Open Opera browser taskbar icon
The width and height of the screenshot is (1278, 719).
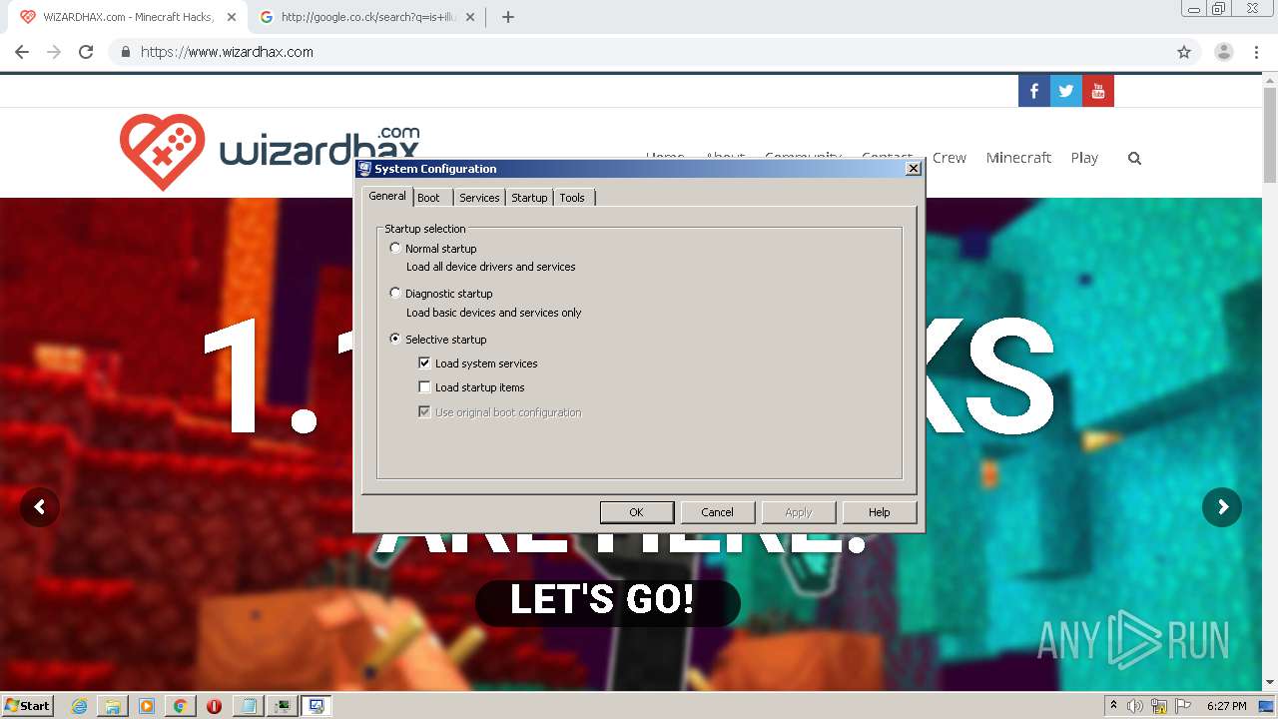(x=214, y=706)
